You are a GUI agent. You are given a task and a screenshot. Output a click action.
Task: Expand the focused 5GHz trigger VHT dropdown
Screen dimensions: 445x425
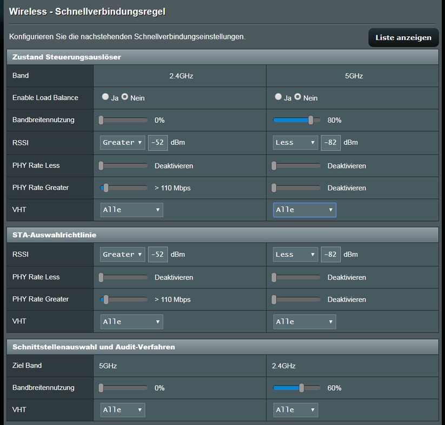304,210
